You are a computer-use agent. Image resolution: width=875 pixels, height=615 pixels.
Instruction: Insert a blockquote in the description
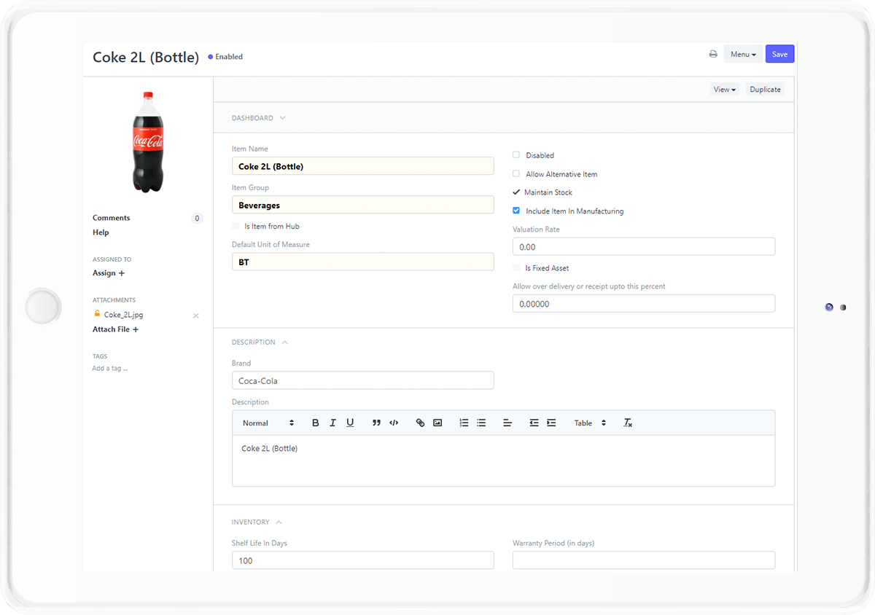pos(376,423)
